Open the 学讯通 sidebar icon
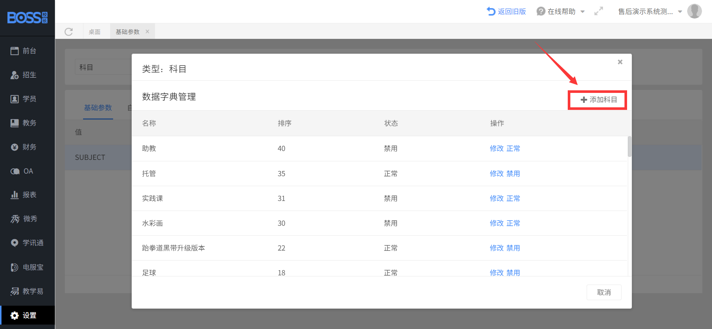The image size is (712, 329). (x=14, y=243)
